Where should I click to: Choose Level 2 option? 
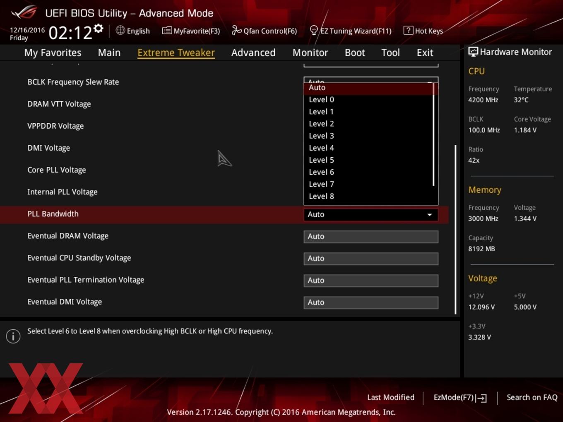tap(368, 124)
